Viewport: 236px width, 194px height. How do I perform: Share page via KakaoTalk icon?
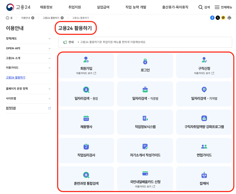pos(223,18)
